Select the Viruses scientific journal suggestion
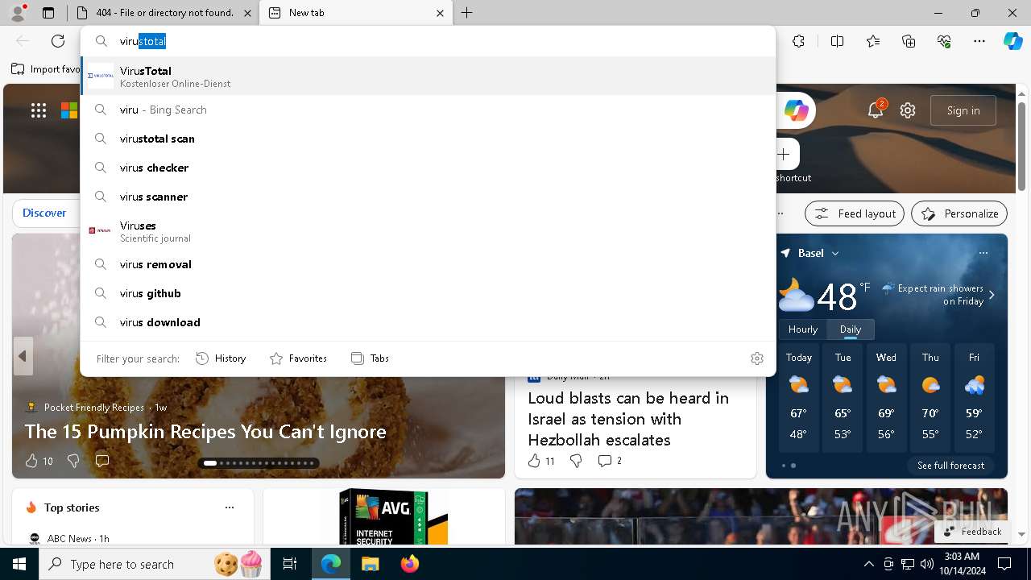This screenshot has height=580, width=1031. pos(429,231)
